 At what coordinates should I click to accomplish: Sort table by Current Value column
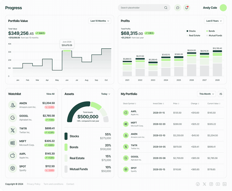(214, 104)
